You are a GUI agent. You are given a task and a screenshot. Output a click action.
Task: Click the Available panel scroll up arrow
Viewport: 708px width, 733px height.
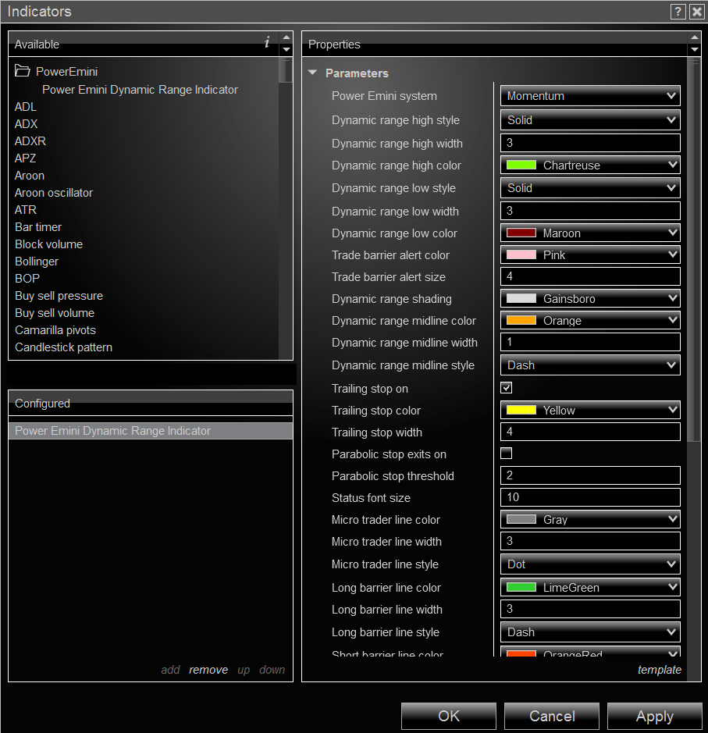tap(286, 37)
